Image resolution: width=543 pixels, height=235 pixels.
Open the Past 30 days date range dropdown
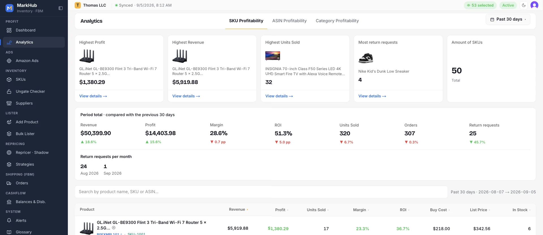(508, 19)
